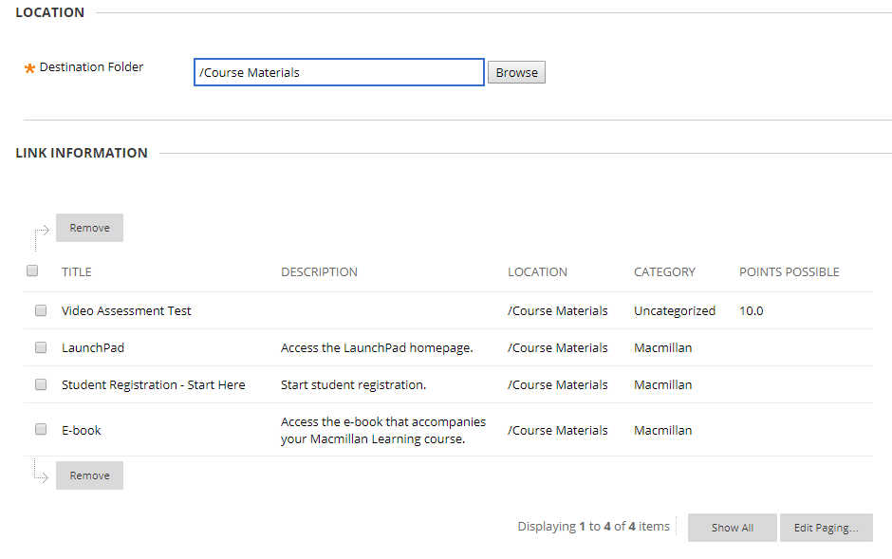The image size is (892, 559).
Task: Click the DESCRIPTION column header
Action: click(319, 271)
